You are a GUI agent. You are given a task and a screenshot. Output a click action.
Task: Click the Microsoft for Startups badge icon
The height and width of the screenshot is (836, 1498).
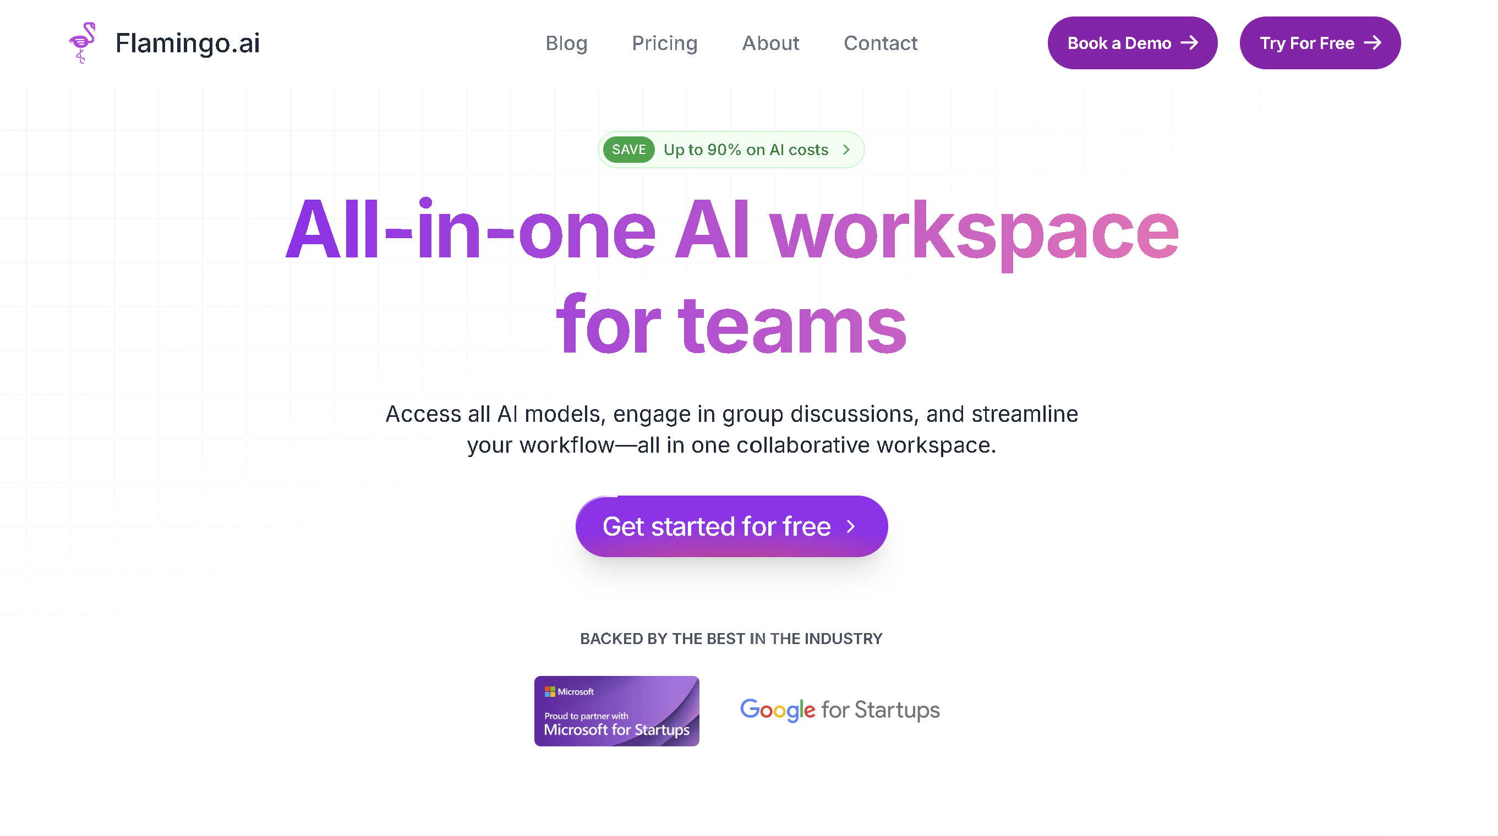(616, 711)
